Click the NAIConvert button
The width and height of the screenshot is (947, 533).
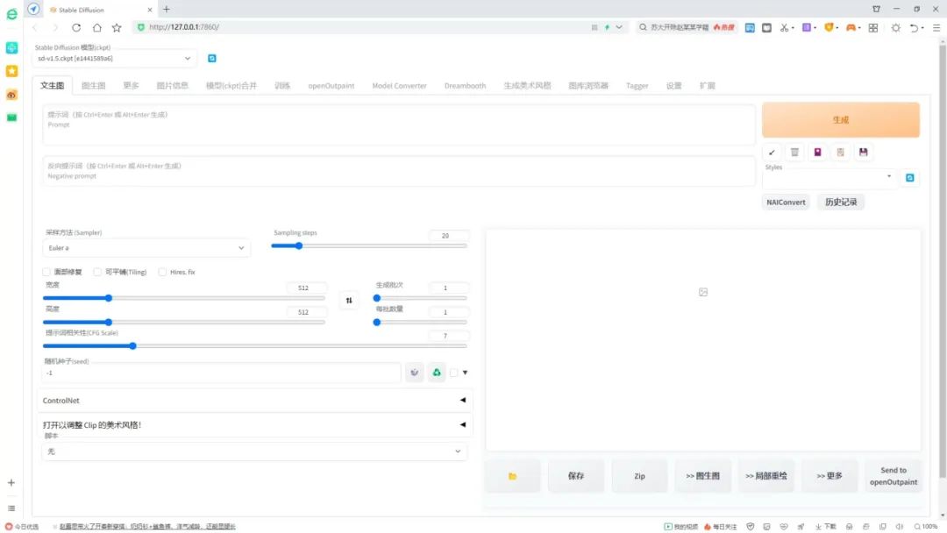[786, 203]
